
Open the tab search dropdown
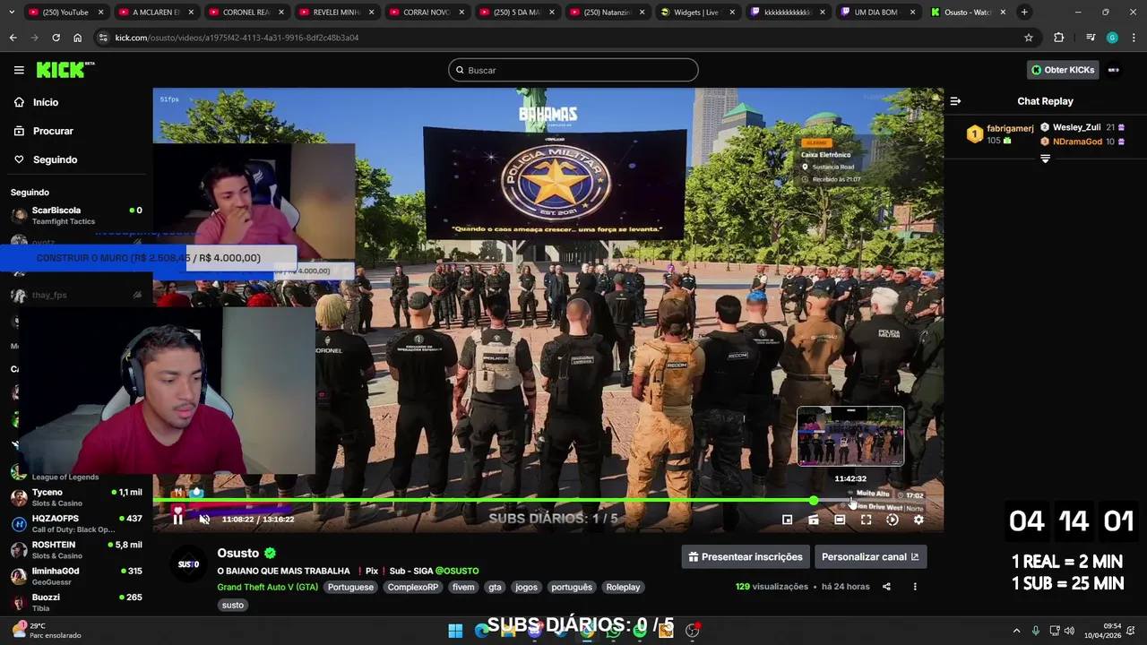click(10, 13)
